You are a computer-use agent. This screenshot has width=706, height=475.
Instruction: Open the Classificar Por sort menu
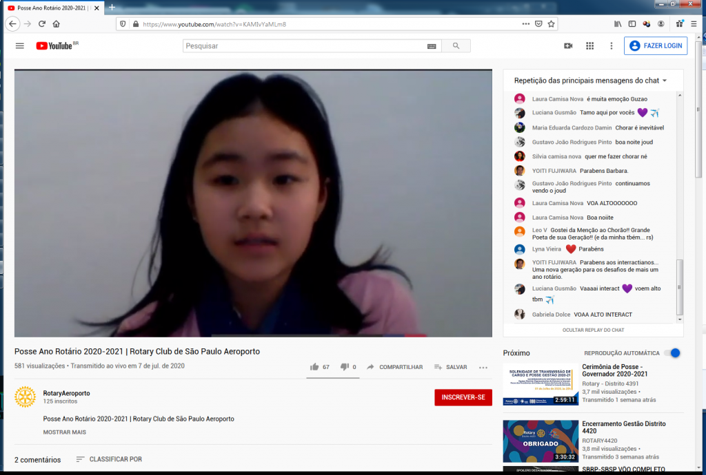(x=109, y=459)
